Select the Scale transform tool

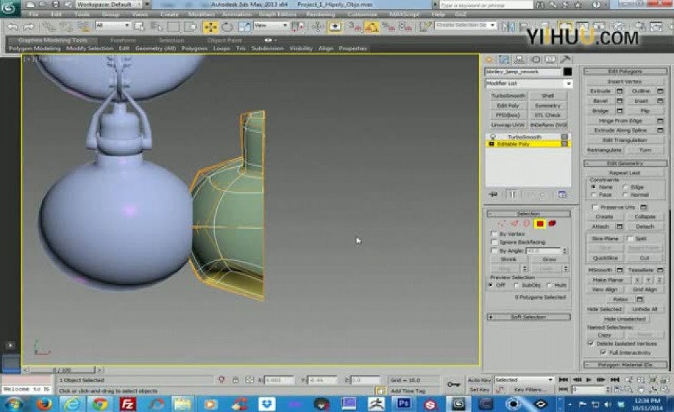click(x=245, y=27)
